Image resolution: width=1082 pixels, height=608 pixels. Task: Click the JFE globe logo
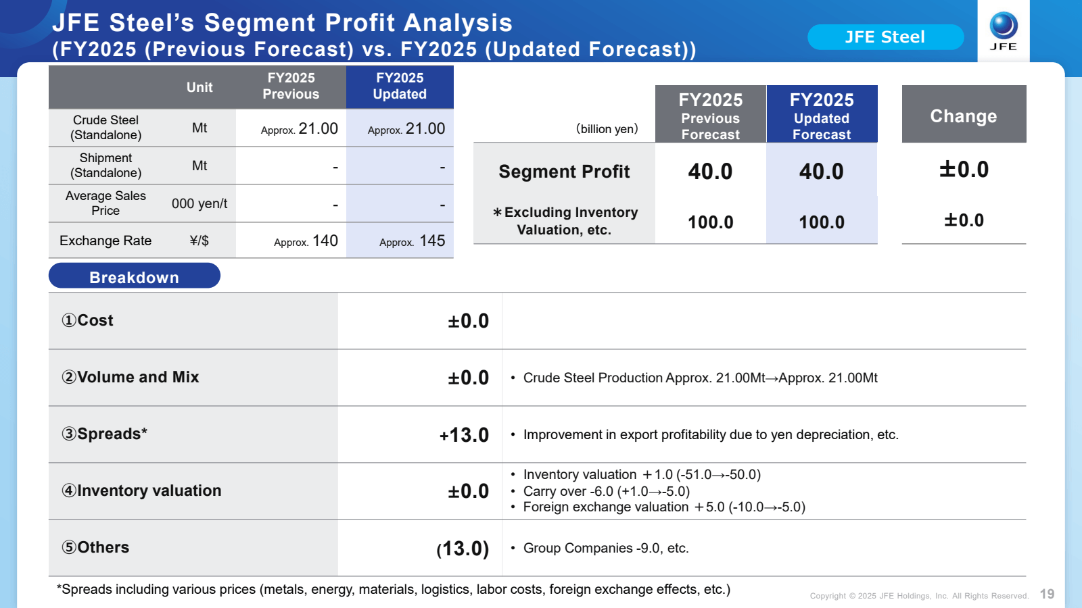pos(1004,31)
